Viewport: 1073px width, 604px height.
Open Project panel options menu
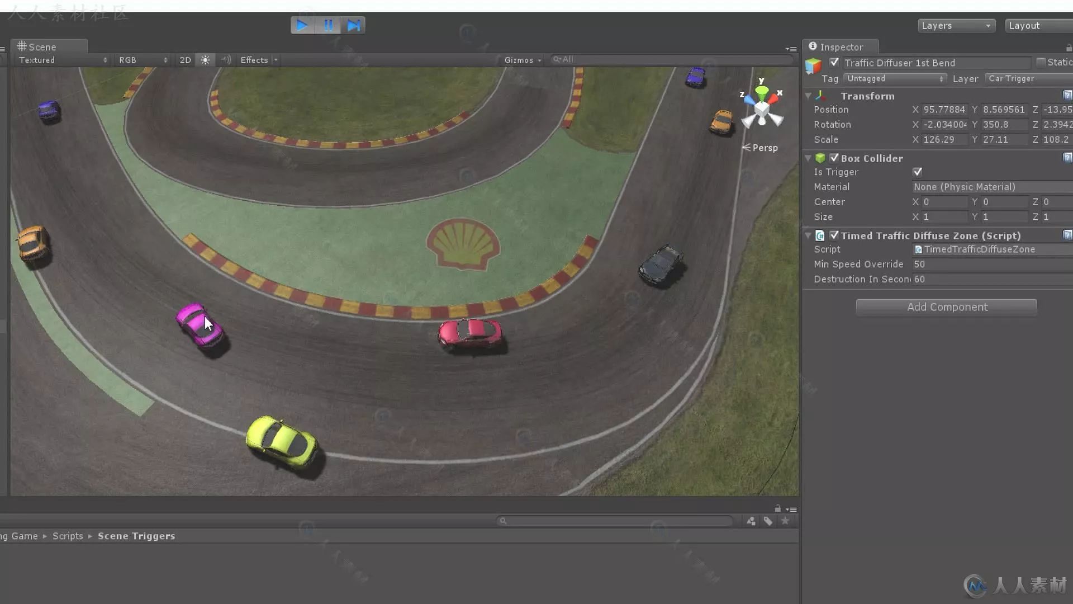tap(791, 509)
